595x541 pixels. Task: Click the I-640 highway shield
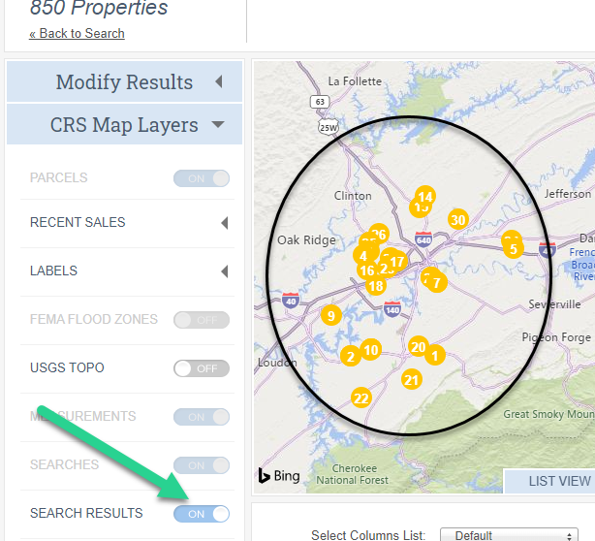coord(423,239)
